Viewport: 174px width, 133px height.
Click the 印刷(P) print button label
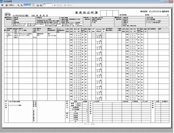click(12, 5)
